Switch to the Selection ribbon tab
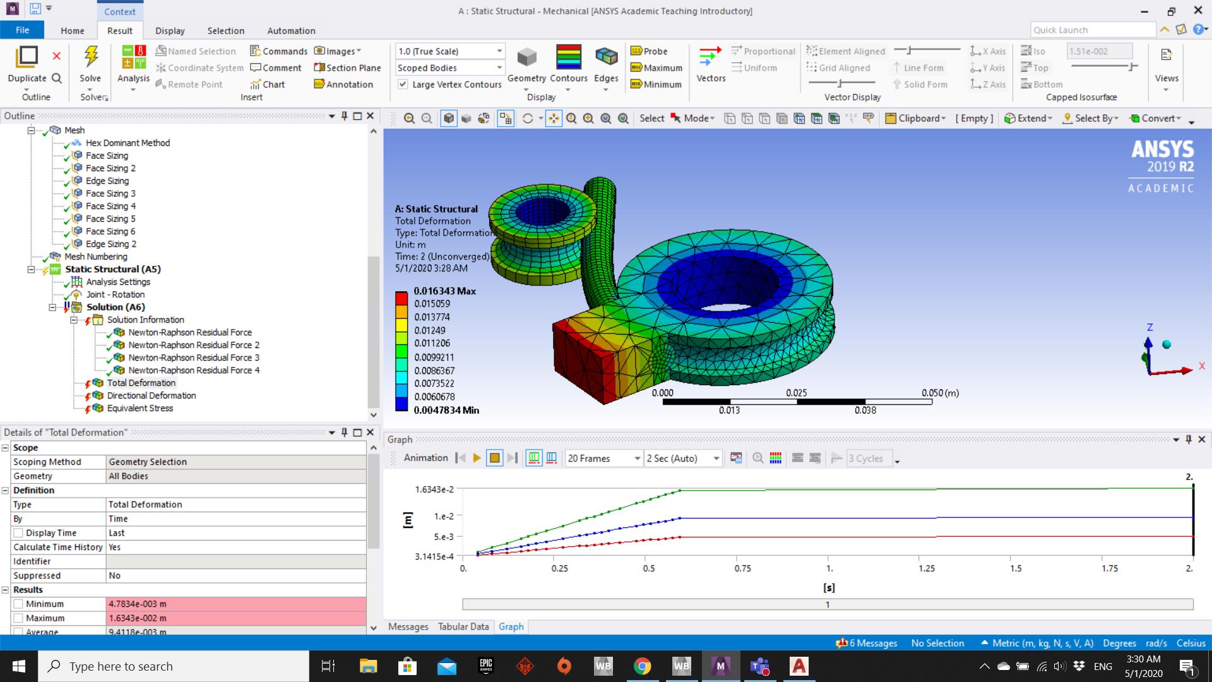This screenshot has width=1212, height=682. point(225,30)
